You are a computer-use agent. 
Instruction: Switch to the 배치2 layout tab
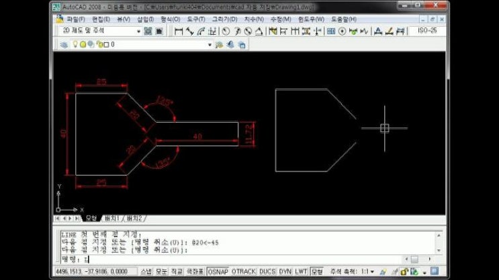pos(134,218)
